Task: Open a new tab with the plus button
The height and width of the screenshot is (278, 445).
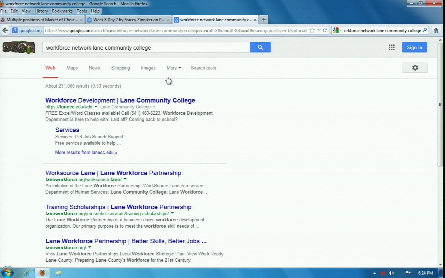Action: (264, 20)
